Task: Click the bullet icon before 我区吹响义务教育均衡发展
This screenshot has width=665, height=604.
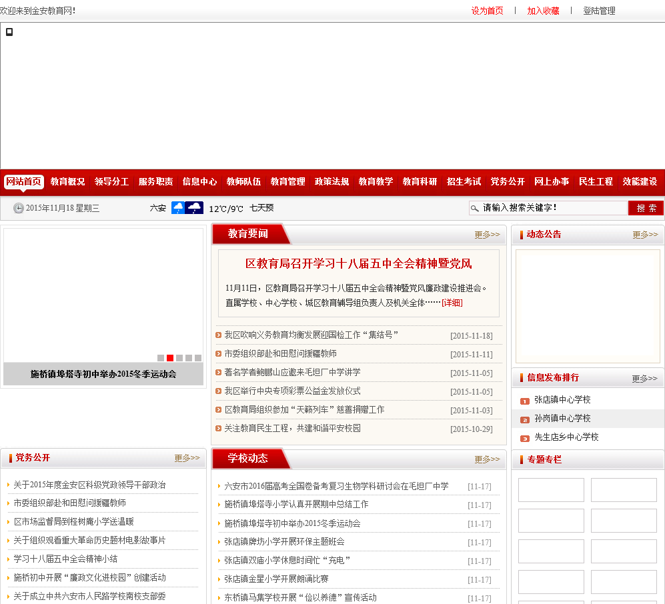Action: (218, 335)
